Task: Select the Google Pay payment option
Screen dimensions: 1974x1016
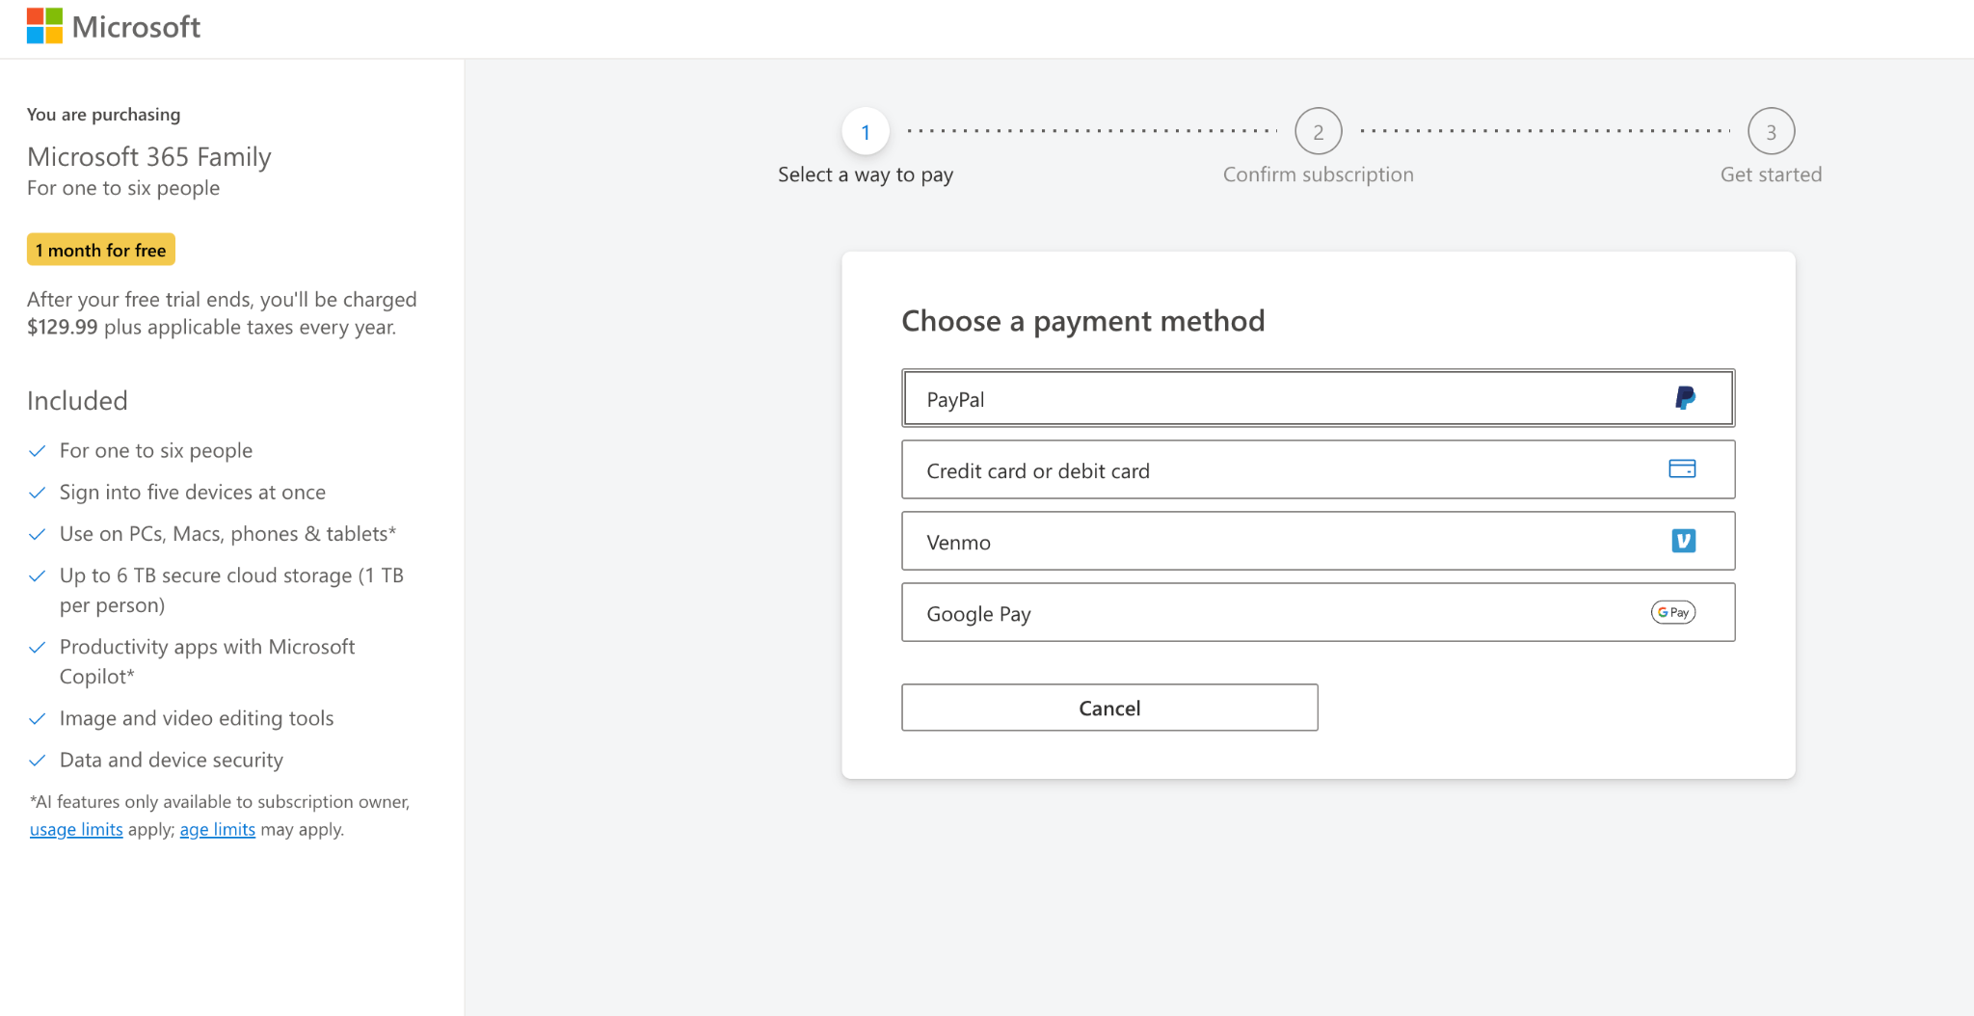Action: (x=1318, y=612)
